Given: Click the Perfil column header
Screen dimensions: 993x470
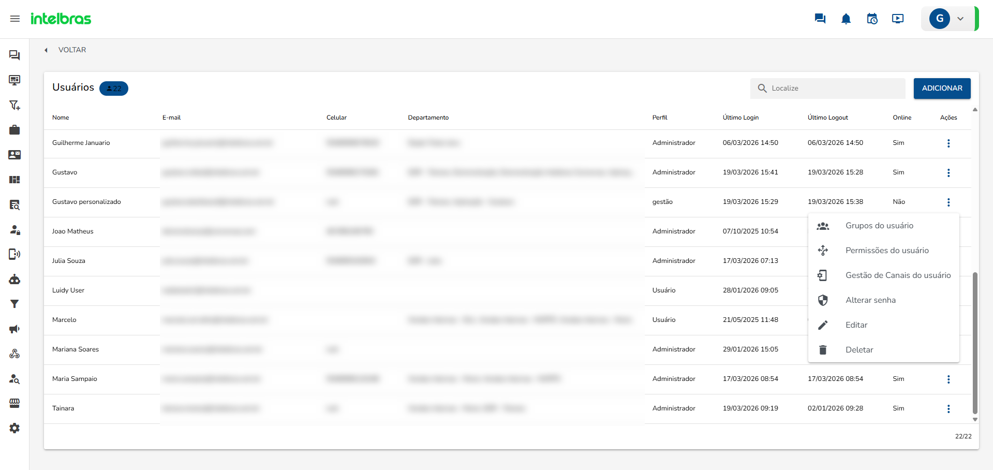Looking at the screenshot, I should (659, 117).
